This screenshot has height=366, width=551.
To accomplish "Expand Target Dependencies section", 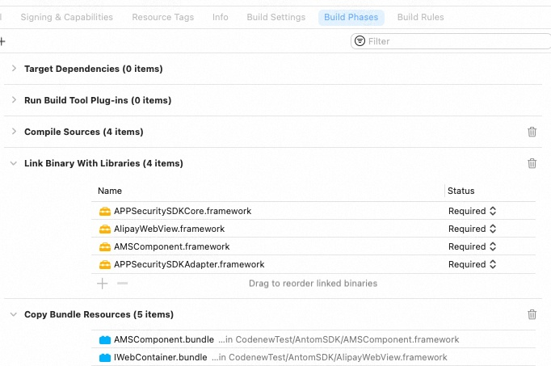I will point(14,69).
